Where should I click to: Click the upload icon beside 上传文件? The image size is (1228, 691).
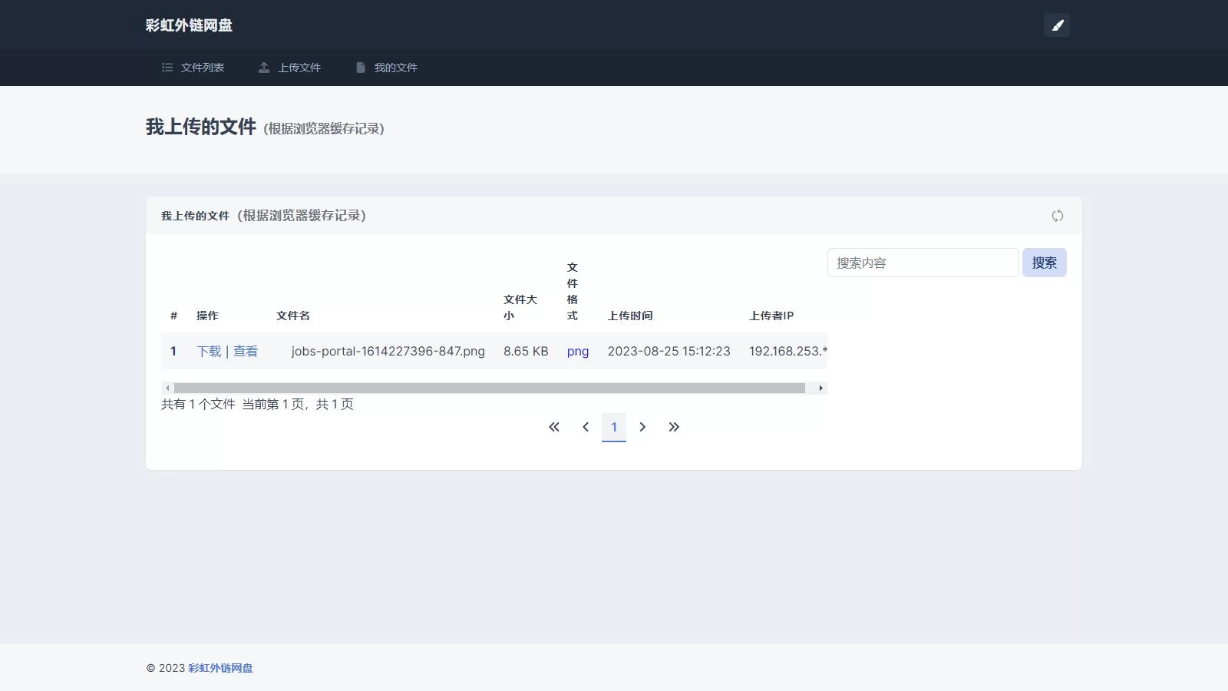[x=264, y=68]
